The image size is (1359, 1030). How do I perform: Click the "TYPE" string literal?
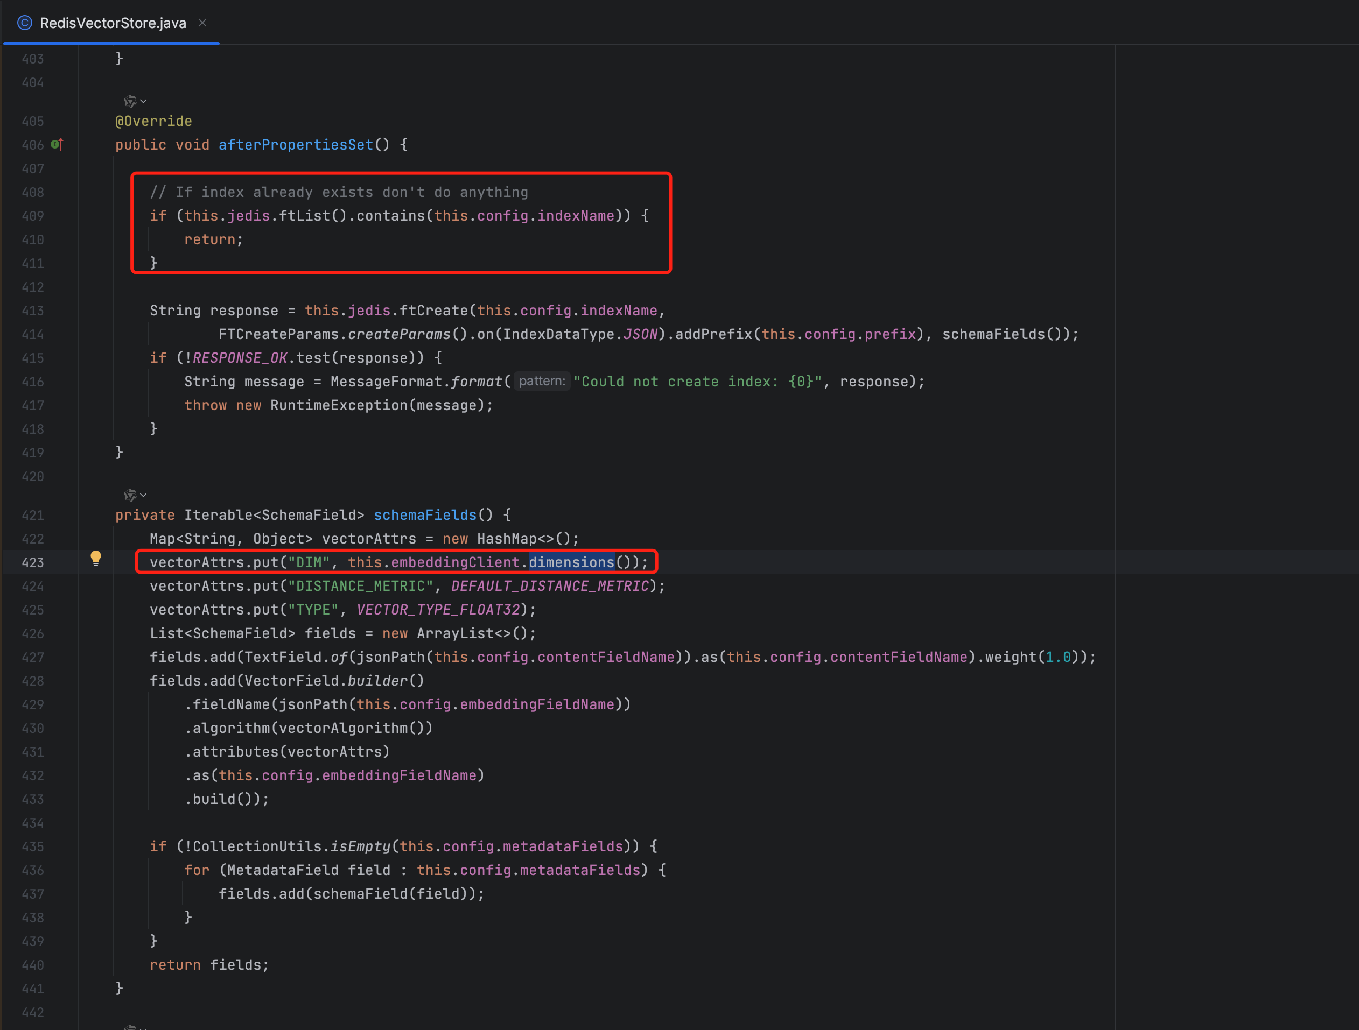point(313,610)
